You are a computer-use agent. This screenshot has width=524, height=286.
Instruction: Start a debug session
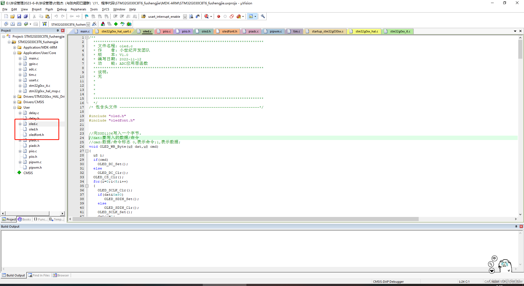[206, 16]
